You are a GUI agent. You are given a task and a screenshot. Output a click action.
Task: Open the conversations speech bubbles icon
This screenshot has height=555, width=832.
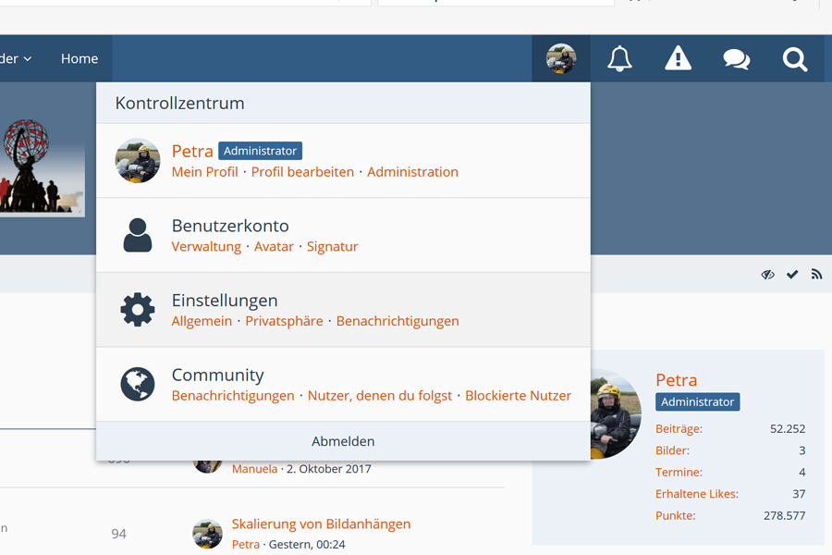tap(736, 59)
